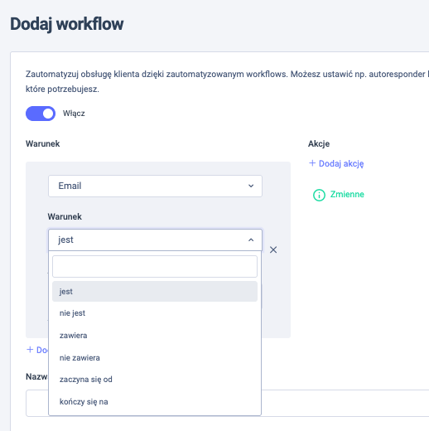The height and width of the screenshot is (431, 429).
Task: Click the workflow name input field
Action: point(345,403)
